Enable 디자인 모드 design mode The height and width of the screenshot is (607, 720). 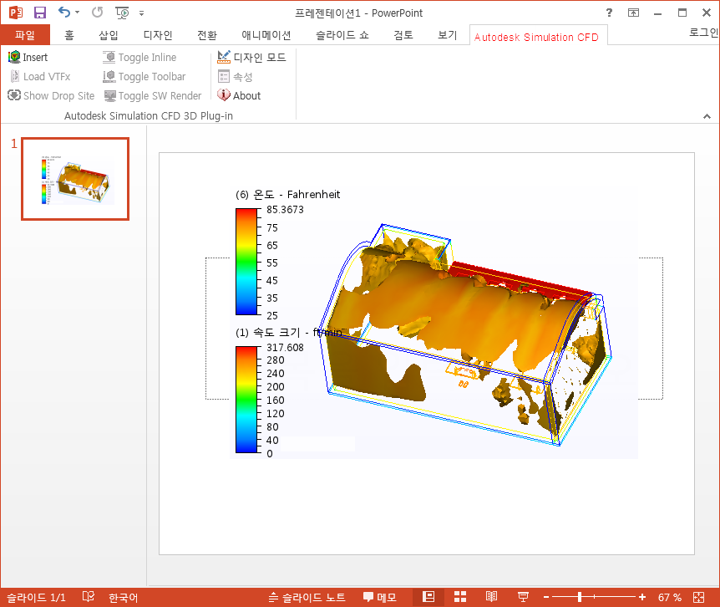[x=251, y=57]
